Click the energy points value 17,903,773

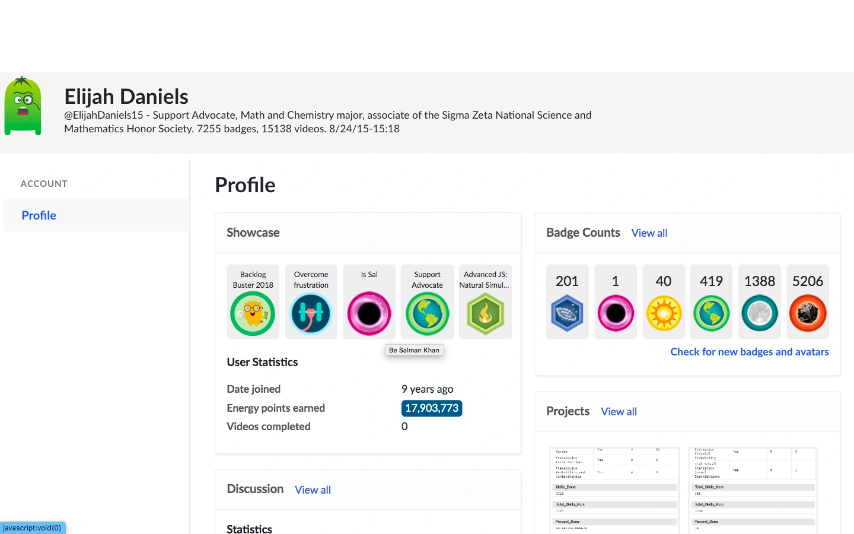[x=432, y=408]
